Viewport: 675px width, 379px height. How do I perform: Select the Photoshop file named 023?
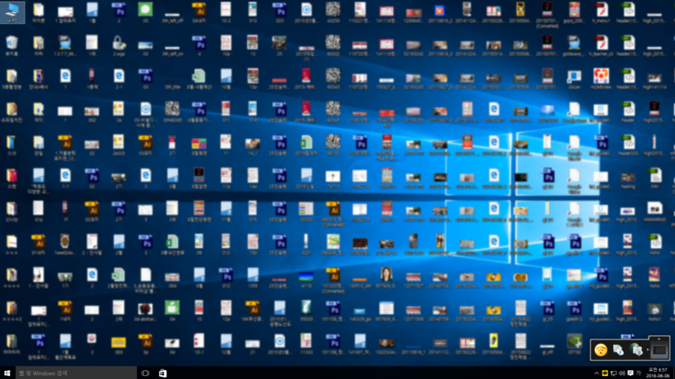(x=279, y=12)
